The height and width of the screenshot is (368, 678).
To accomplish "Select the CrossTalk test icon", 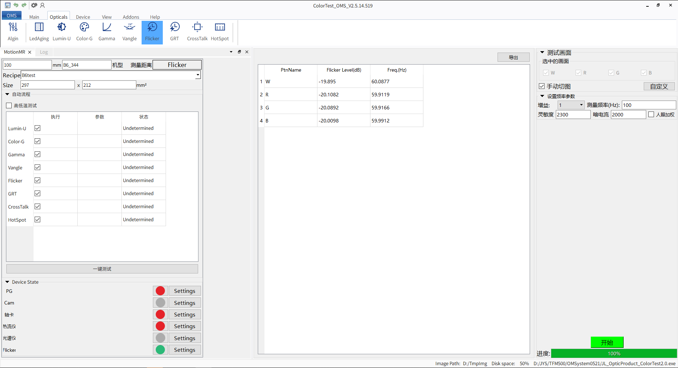I will [197, 32].
